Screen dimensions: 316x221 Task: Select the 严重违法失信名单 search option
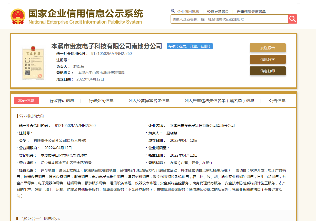point(251,12)
